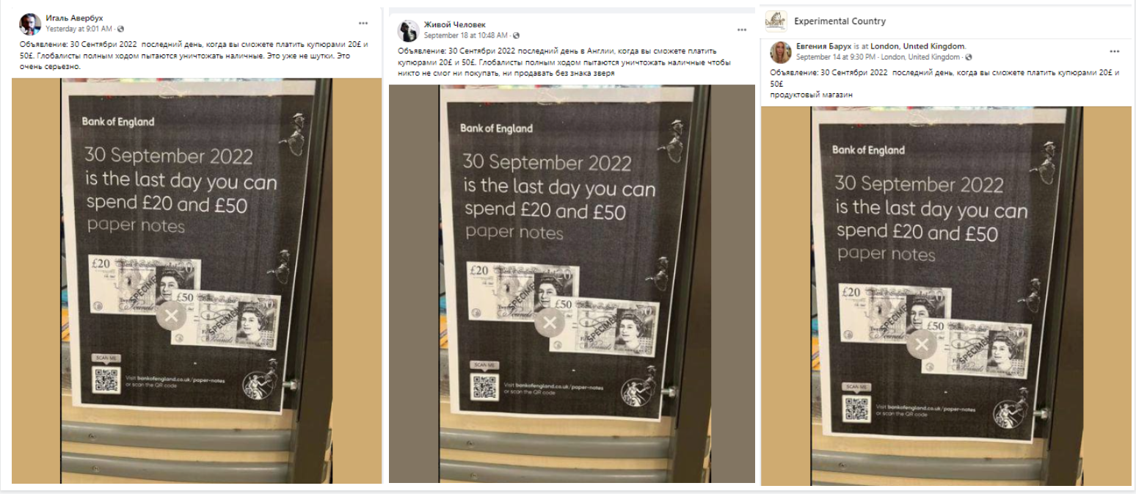
Task: Click the Yesterday at 9:01 AM timestamp
Action: [79, 29]
